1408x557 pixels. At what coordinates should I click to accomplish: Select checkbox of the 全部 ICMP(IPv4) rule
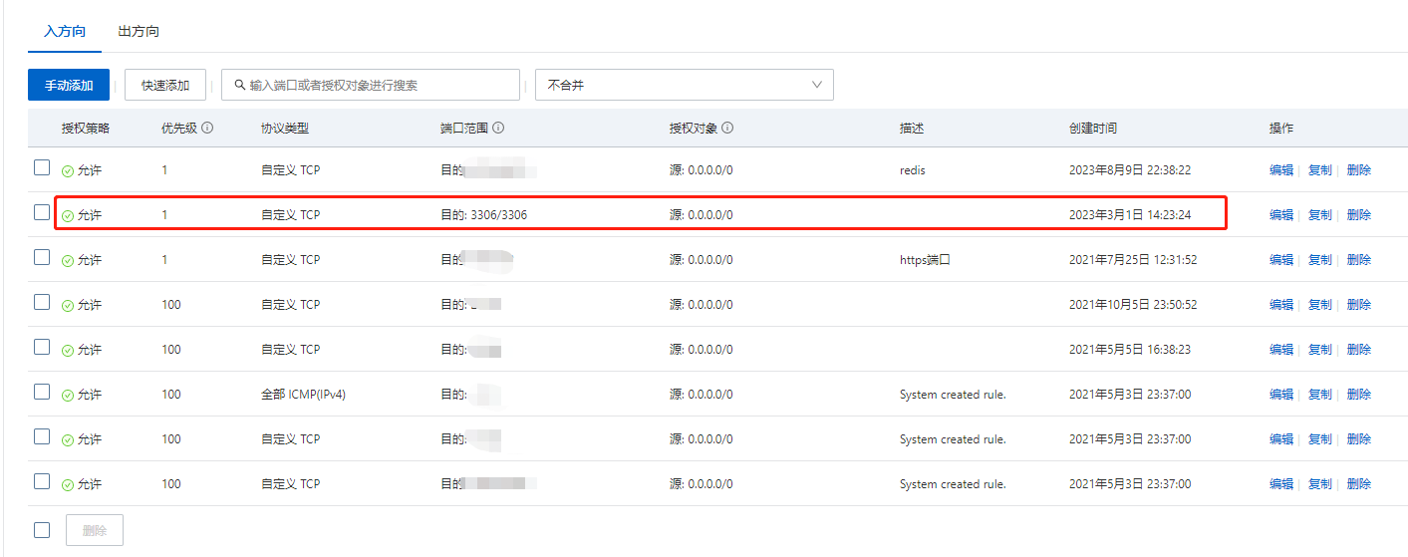click(42, 392)
